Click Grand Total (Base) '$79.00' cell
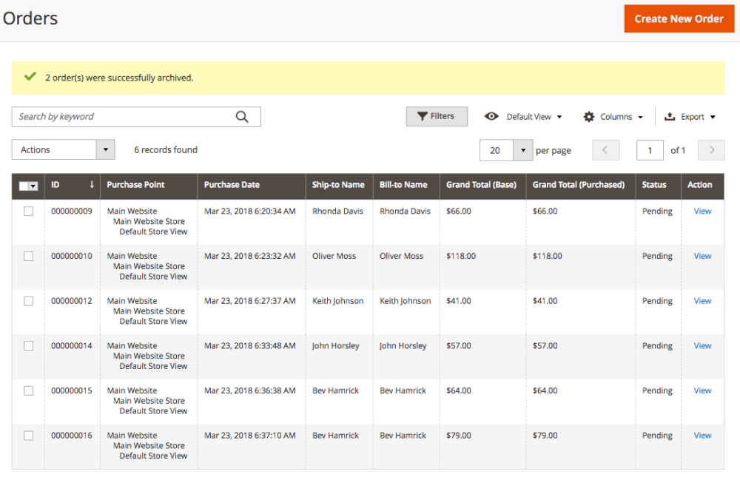This screenshot has width=740, height=477. click(x=459, y=436)
